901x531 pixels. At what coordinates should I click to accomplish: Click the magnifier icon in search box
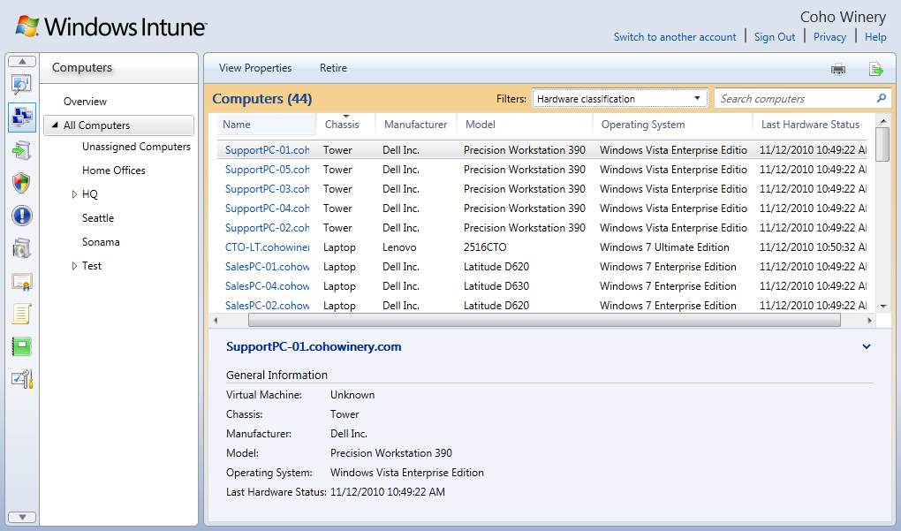tap(882, 98)
